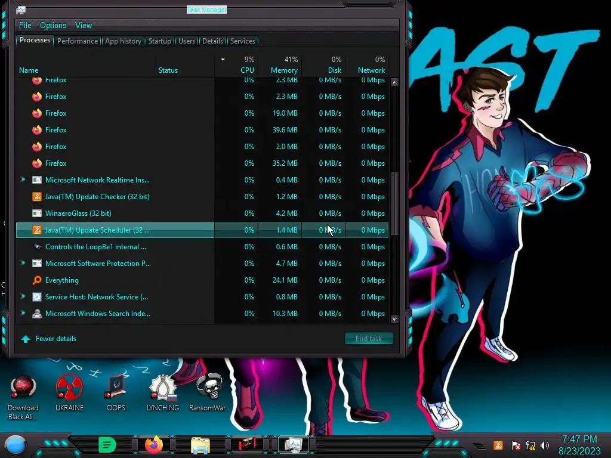Click Microsoft Network Realtime process icon
The height and width of the screenshot is (458, 611).
coord(36,180)
